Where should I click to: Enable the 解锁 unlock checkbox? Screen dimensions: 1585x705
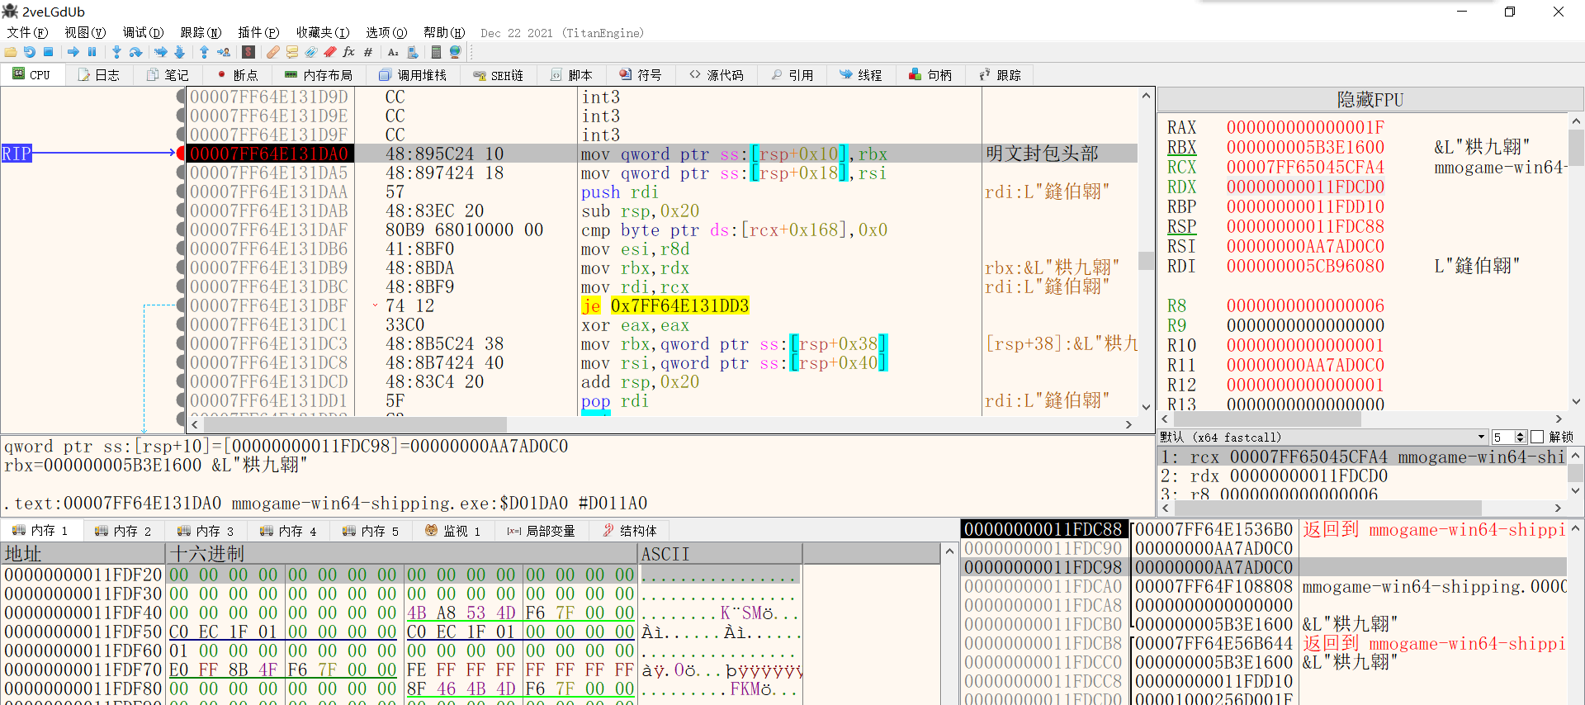[x=1537, y=437]
